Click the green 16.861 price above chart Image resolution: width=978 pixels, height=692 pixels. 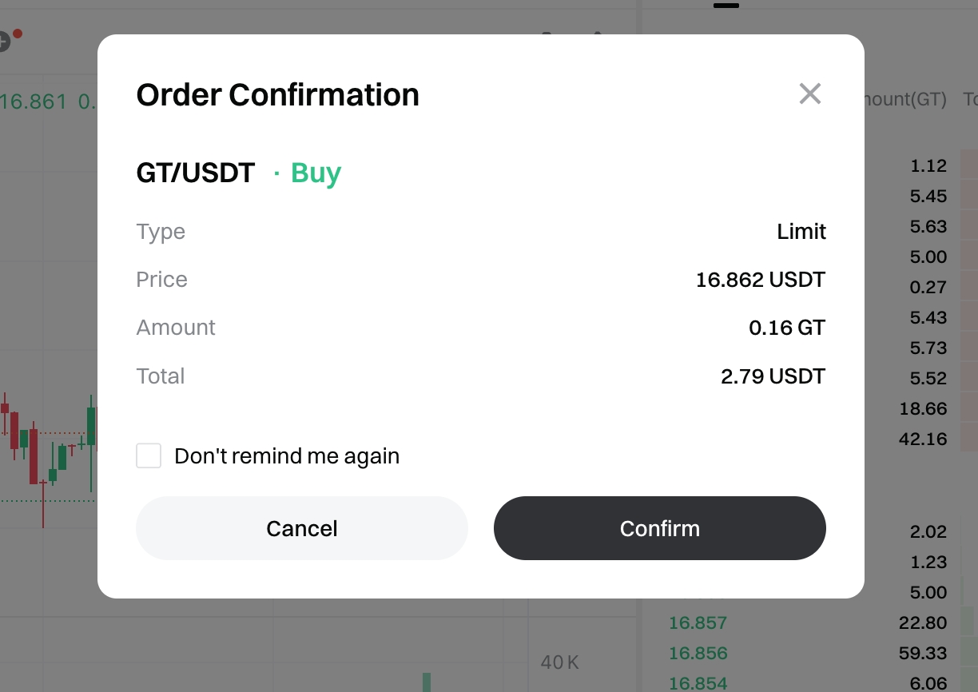pyautogui.click(x=34, y=101)
